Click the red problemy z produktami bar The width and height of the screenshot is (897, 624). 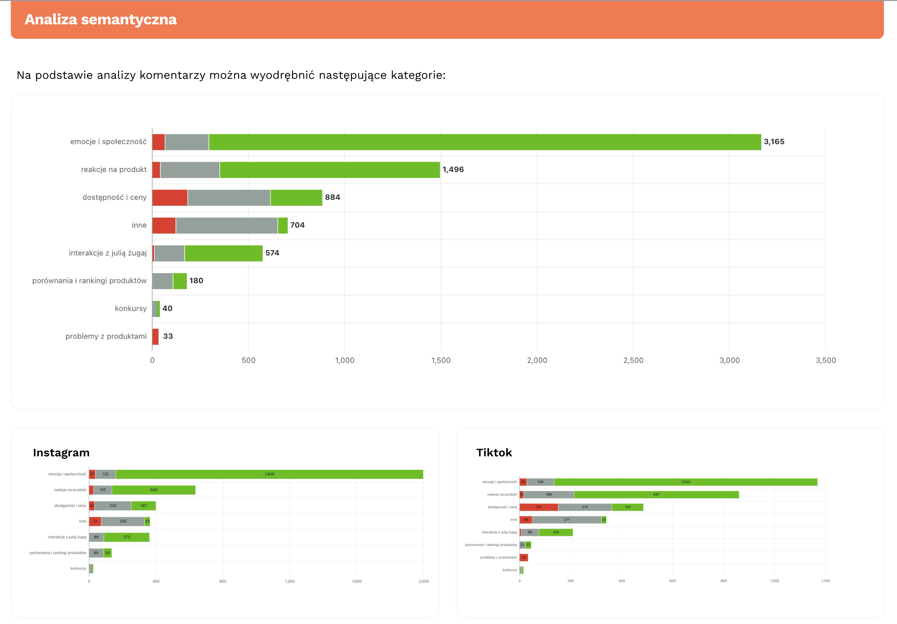point(155,336)
